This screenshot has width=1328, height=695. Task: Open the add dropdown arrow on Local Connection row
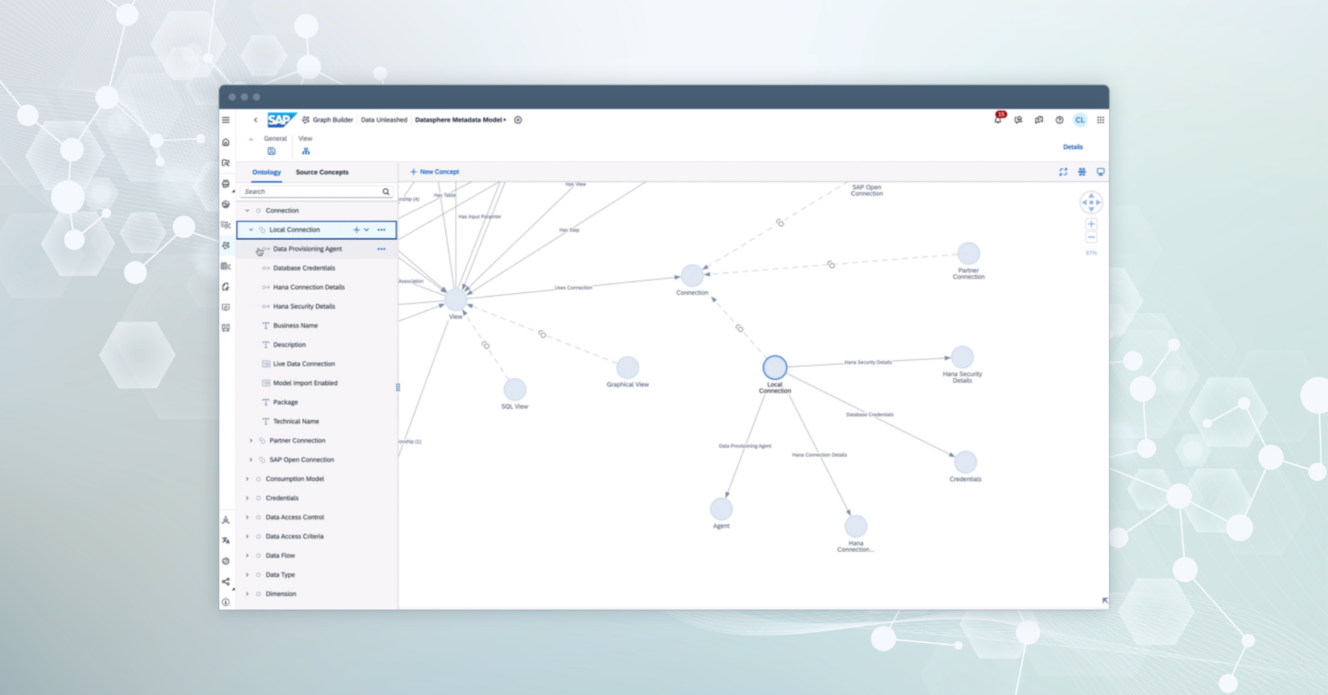click(367, 230)
